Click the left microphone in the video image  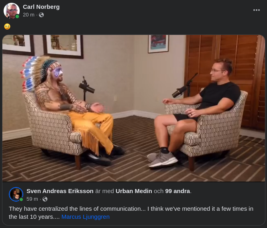pos(86,88)
